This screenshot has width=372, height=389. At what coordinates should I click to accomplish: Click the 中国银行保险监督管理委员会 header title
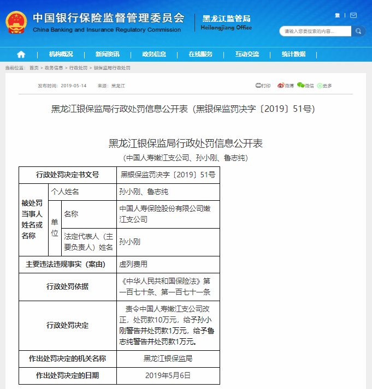[x=109, y=22]
